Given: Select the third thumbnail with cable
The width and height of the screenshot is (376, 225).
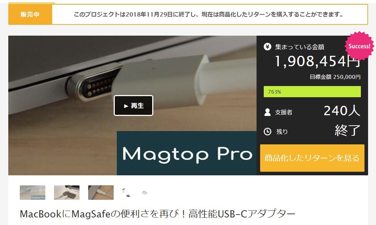Looking at the screenshot, I should pyautogui.click(x=101, y=192).
